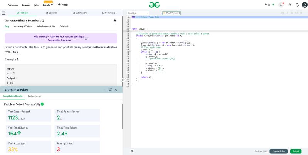Expand the Events dropdown menu

click(x=48, y=5)
